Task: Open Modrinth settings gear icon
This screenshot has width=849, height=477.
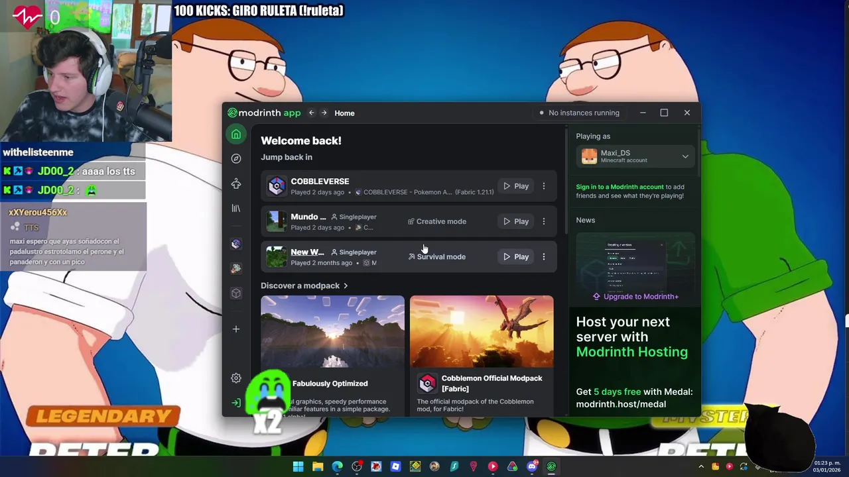Action: (236, 378)
